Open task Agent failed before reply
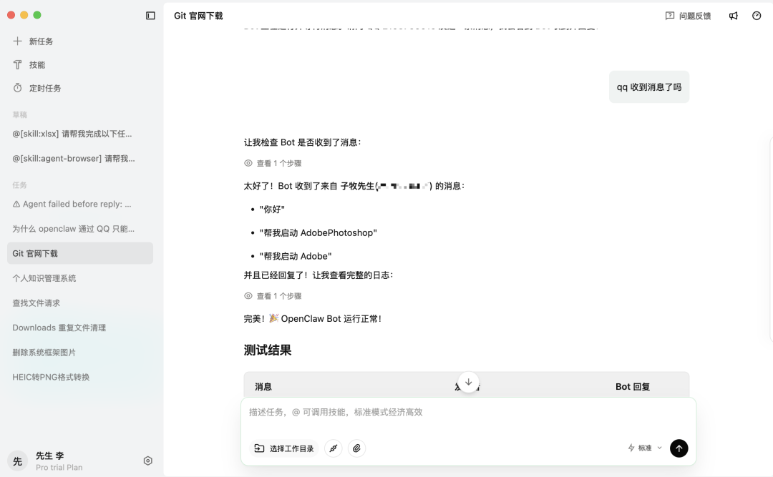 [x=72, y=204]
